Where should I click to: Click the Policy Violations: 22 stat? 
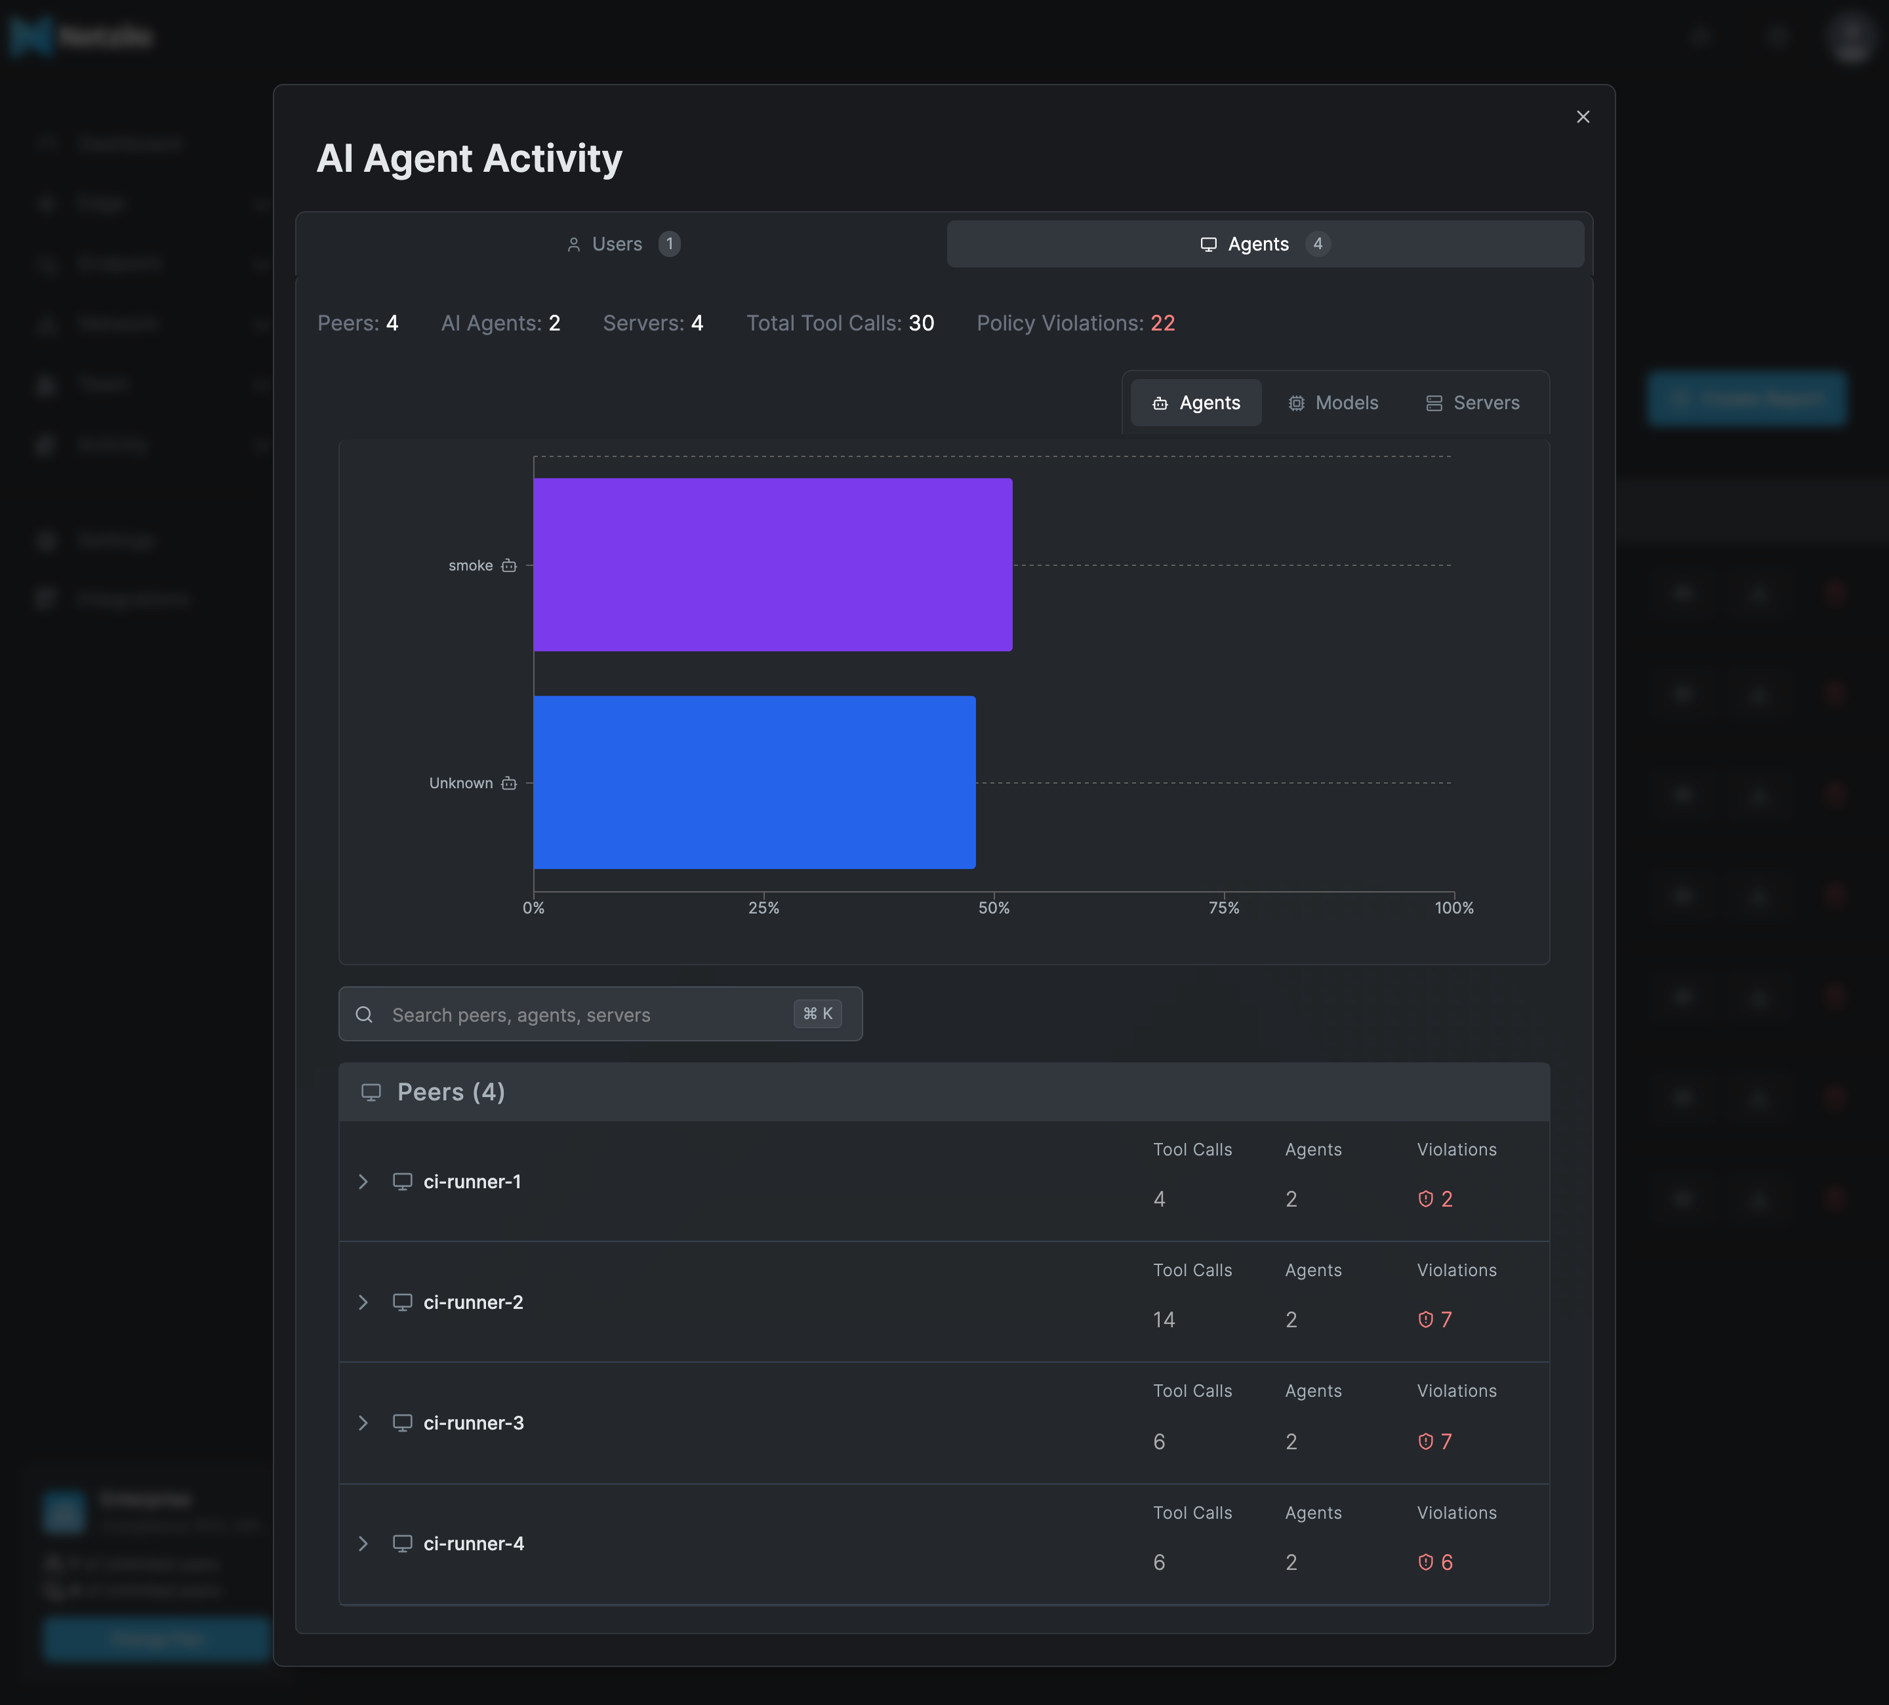click(x=1076, y=323)
